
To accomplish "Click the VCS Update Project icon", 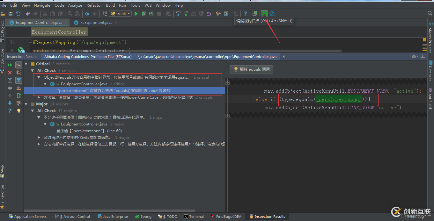I will tap(178, 14).
